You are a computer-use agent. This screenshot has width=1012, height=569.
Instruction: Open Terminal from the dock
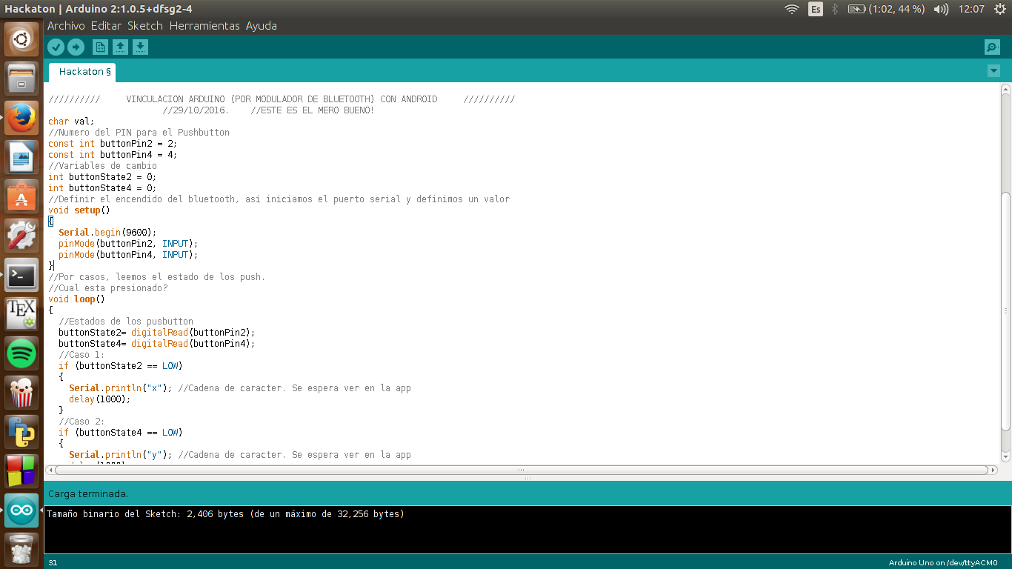[21, 275]
